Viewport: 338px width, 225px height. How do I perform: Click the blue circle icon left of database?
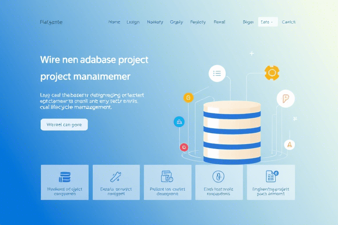point(179,122)
